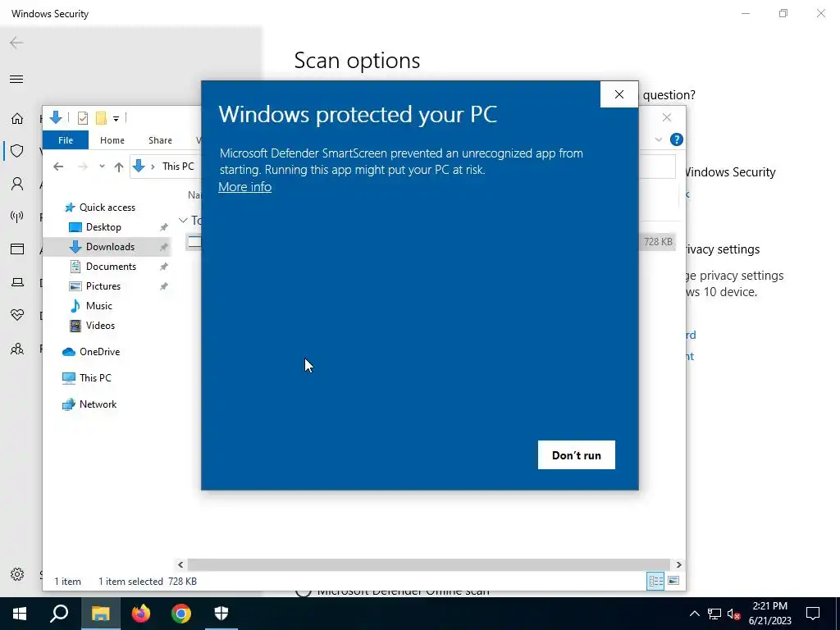The height and width of the screenshot is (630, 840).
Task: Open the recent locations dropdown in Explorer
Action: coord(102,167)
